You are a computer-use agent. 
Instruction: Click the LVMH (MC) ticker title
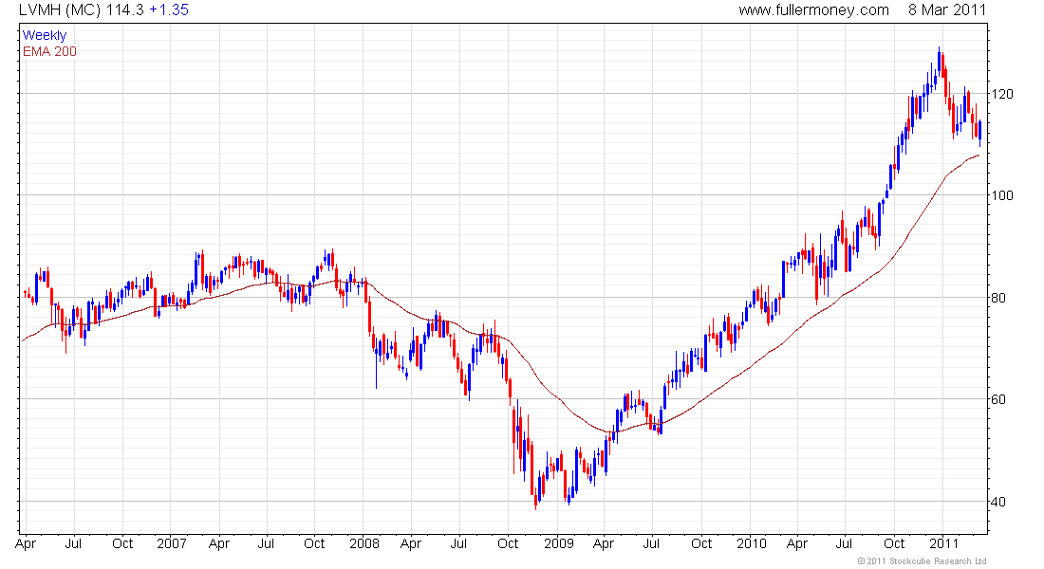pyautogui.click(x=60, y=10)
